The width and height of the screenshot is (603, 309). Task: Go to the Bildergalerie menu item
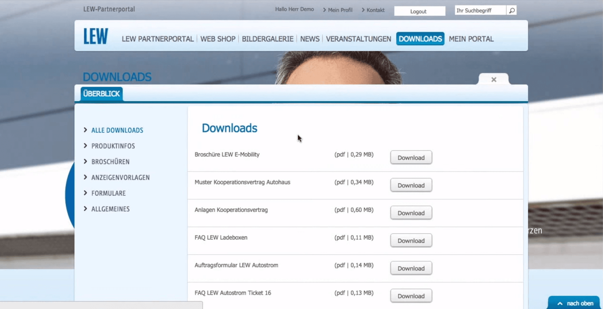point(267,39)
